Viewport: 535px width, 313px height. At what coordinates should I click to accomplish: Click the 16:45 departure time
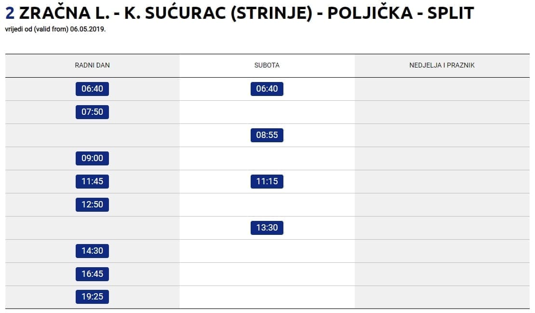coord(92,274)
